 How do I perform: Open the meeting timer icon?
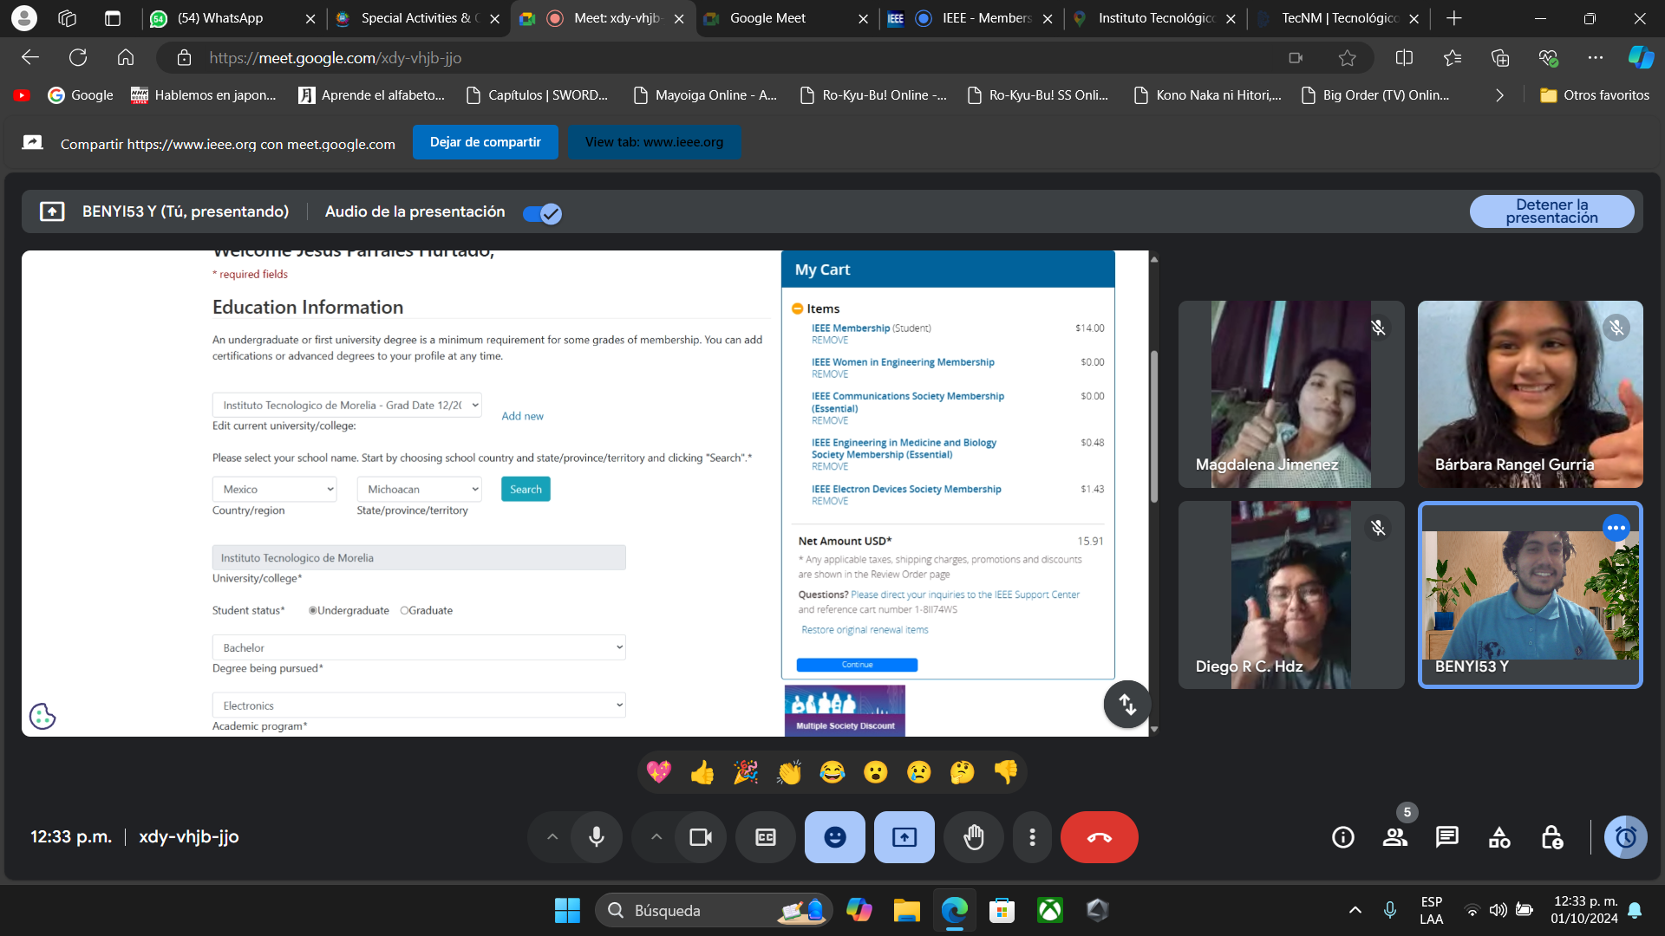coord(1626,837)
